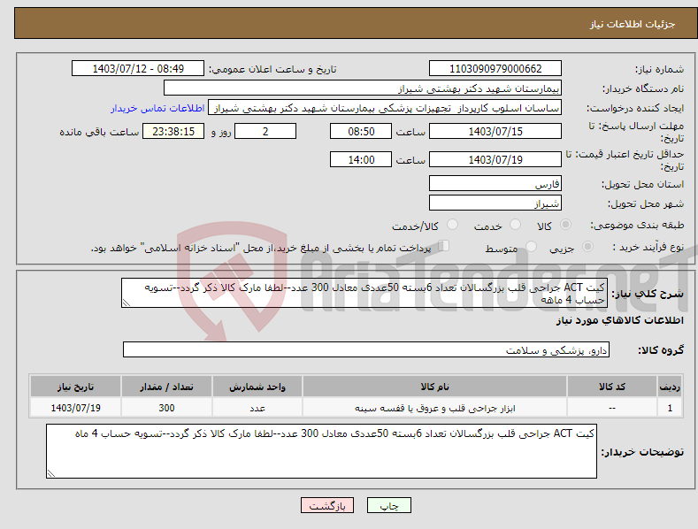Click the resize handle of description textarea
The image size is (698, 529).
127,303
